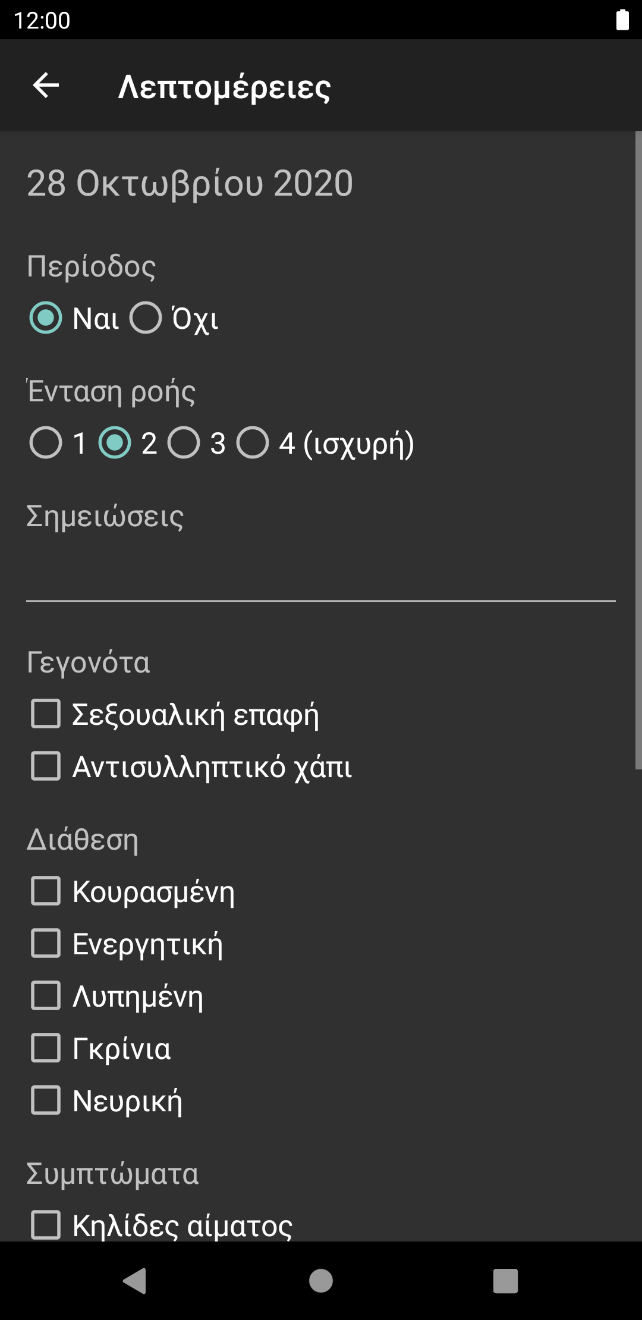Screen dimensions: 642x1320
Task: Check Σεξουαλική επαφή checkbox
Action: coord(46,714)
